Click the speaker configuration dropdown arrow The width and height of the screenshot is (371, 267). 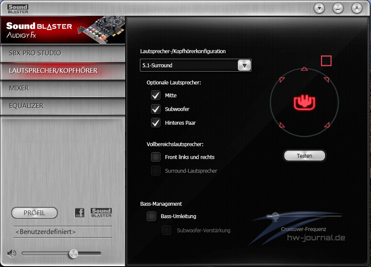pyautogui.click(x=244, y=65)
